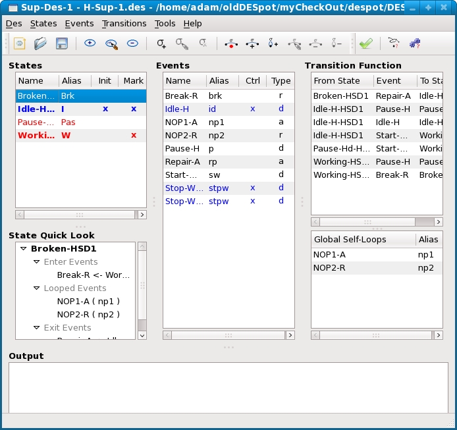Collapse the Broken-HSD1 tree node
This screenshot has width=457, height=430.
(x=24, y=249)
